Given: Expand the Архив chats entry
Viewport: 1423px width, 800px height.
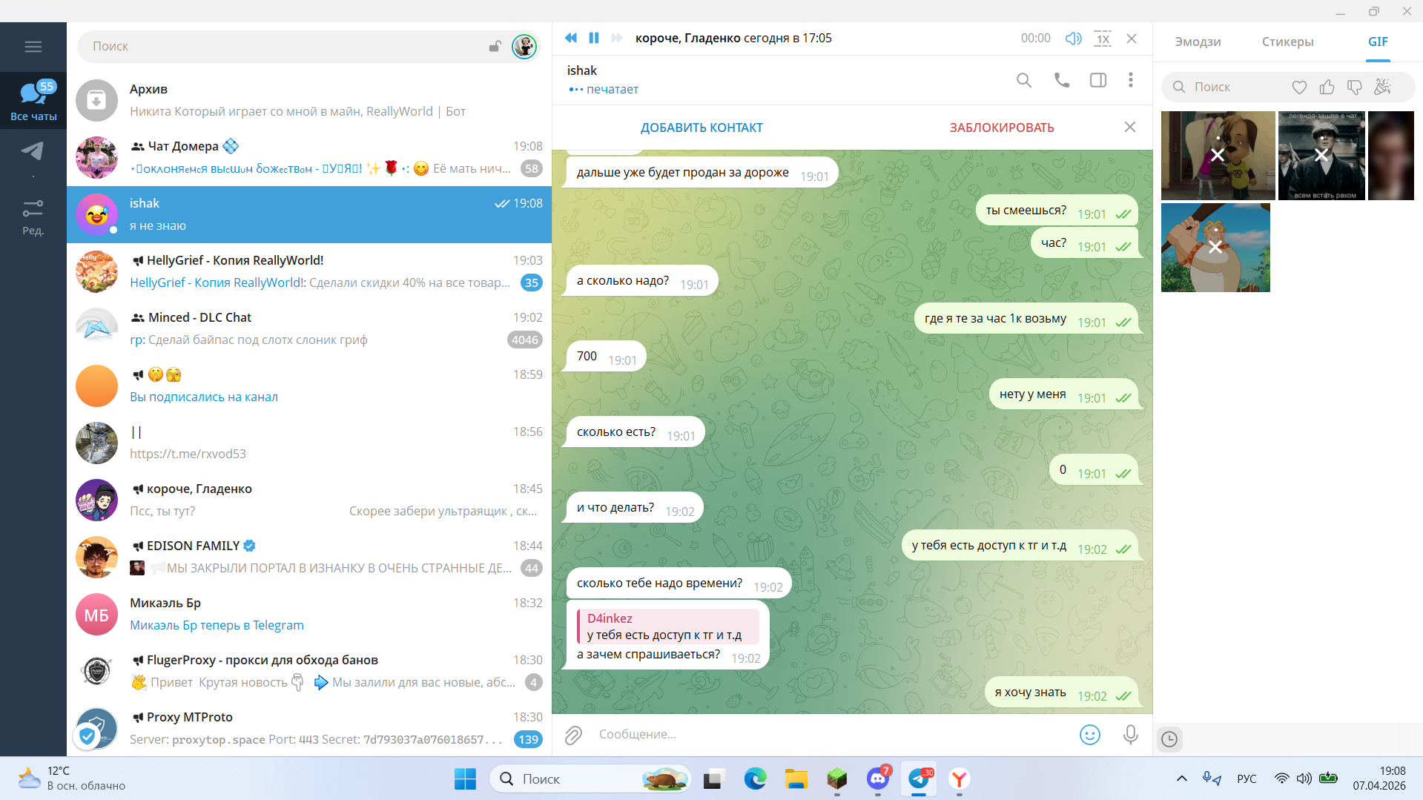Looking at the screenshot, I should coord(309,100).
